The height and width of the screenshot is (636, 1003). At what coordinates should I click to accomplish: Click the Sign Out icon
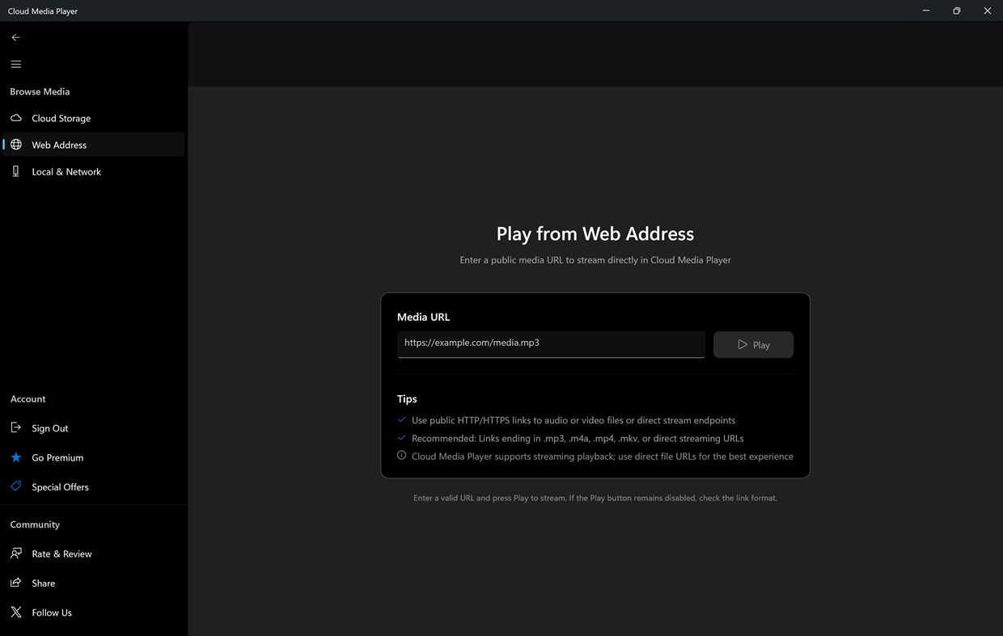pos(15,428)
